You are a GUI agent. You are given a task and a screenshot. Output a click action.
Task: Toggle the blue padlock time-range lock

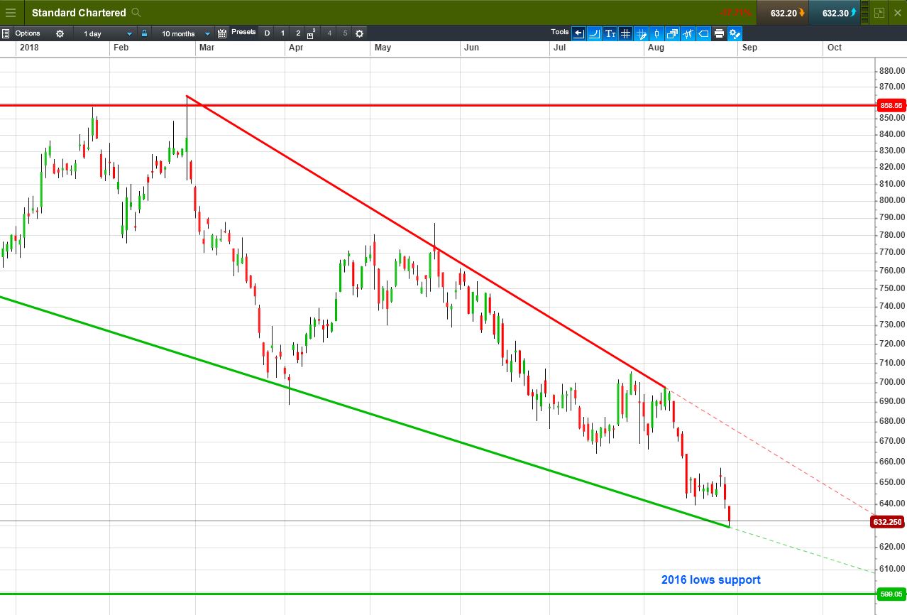(x=144, y=33)
